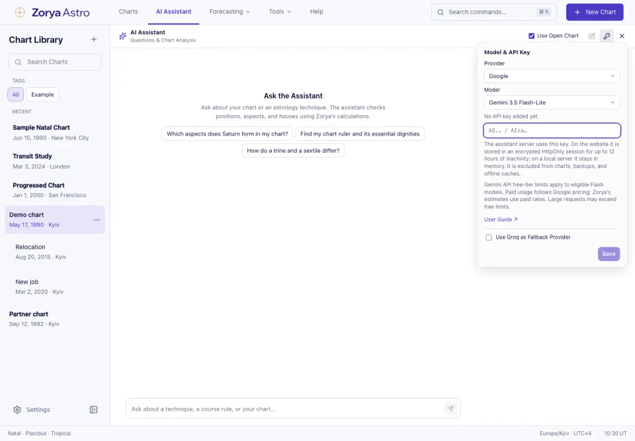The image size is (635, 441).
Task: Open the New job sub-chart
Action: coord(55,287)
